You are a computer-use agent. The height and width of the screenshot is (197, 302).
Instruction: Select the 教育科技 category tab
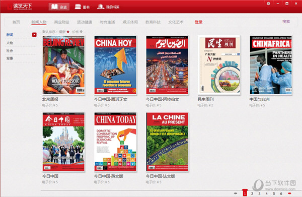click(153, 22)
